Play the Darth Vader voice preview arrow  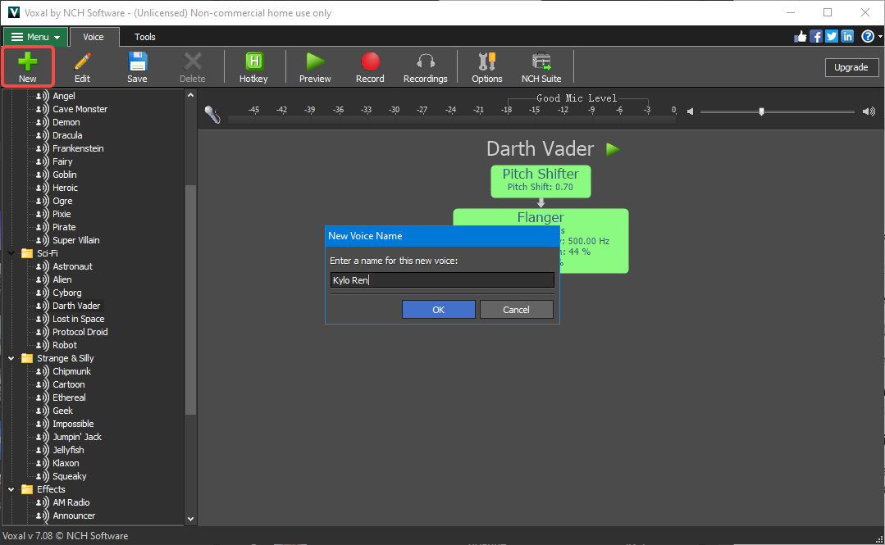click(x=613, y=149)
